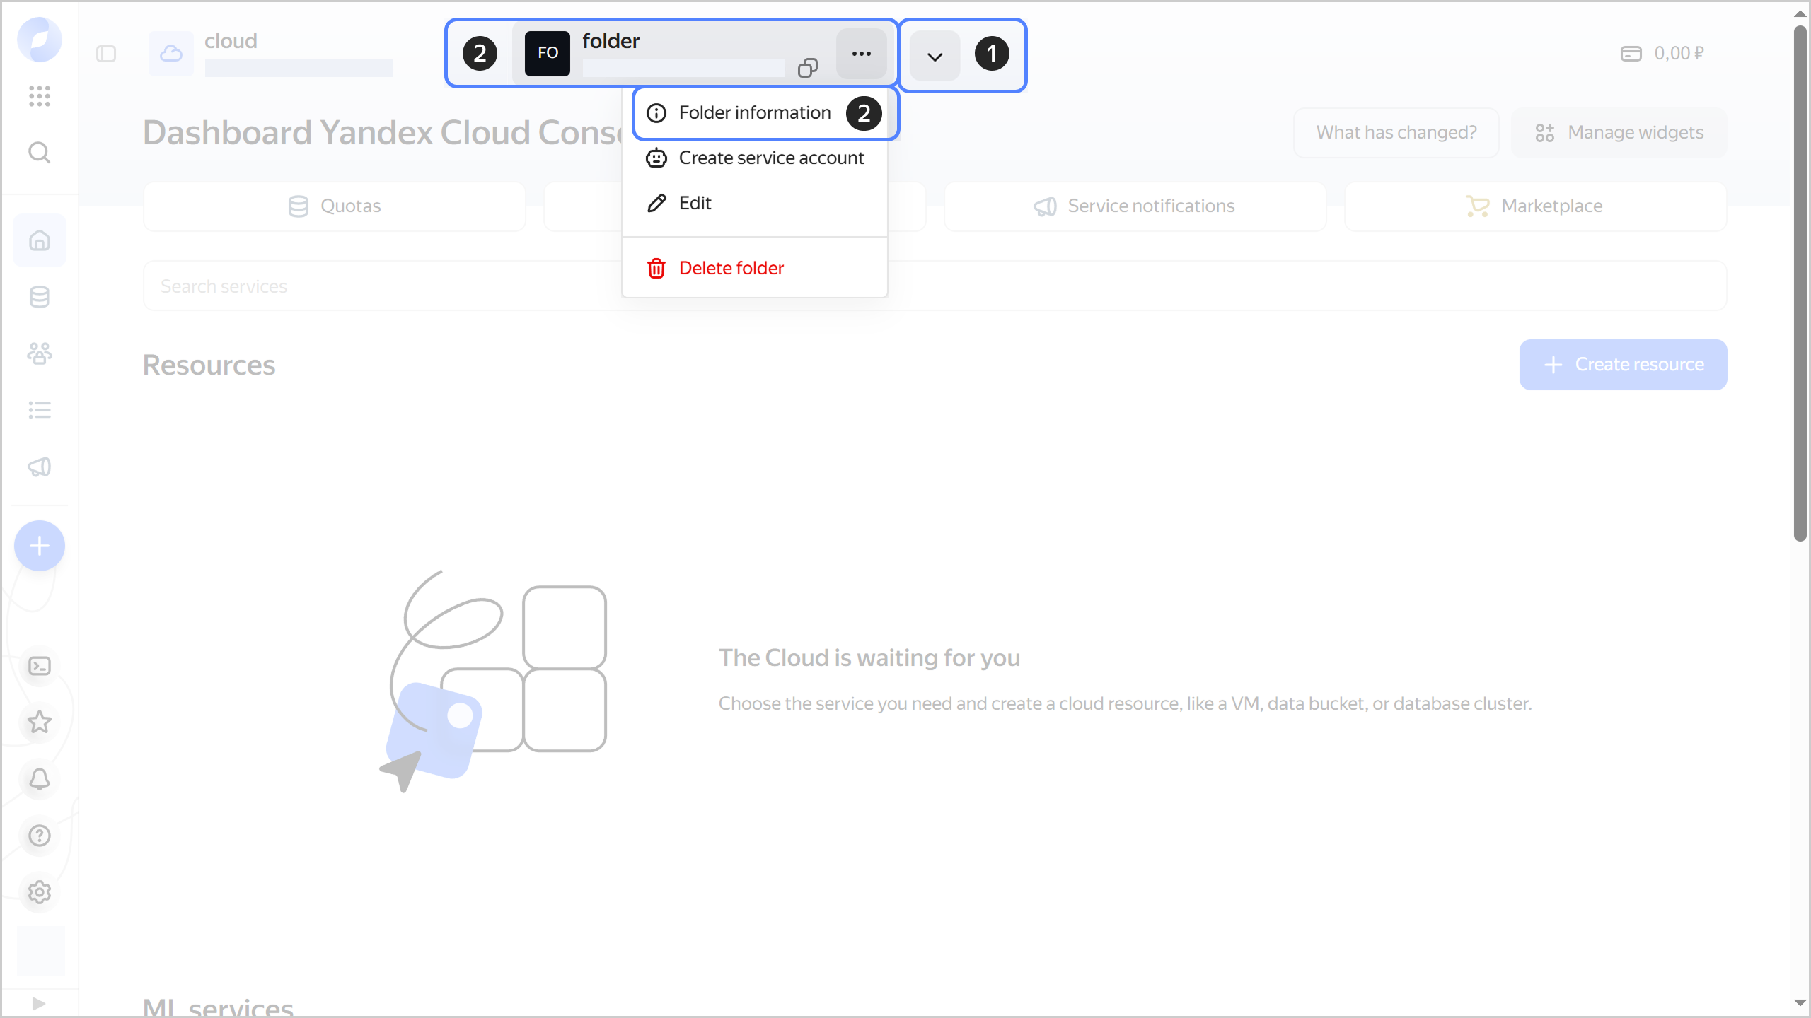The height and width of the screenshot is (1018, 1811).
Task: Open Manage widgets
Action: click(x=1619, y=133)
